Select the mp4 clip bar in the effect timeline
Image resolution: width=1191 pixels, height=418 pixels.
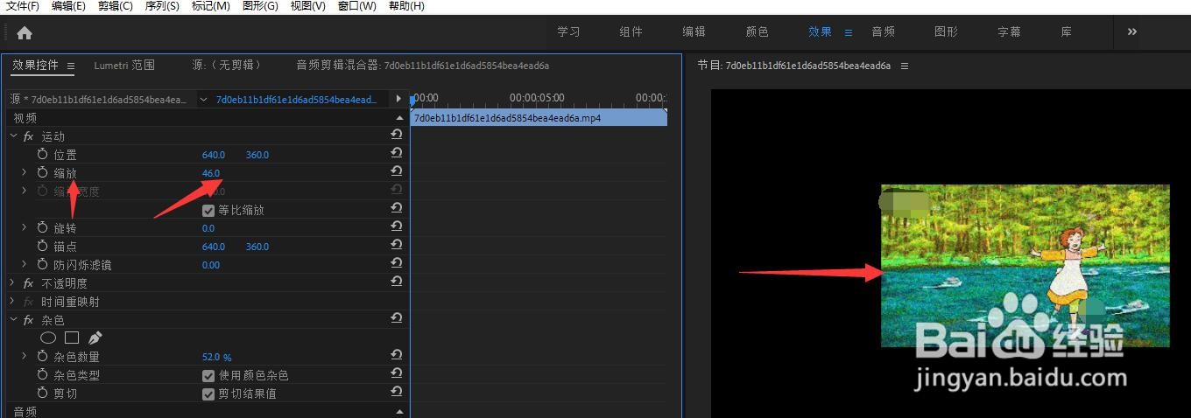tap(539, 117)
